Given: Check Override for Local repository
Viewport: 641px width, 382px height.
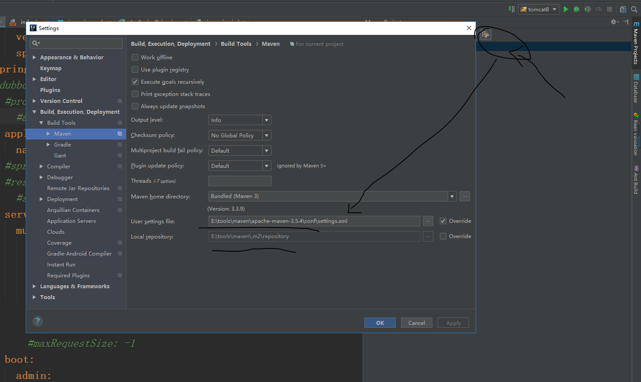Looking at the screenshot, I should click(443, 236).
